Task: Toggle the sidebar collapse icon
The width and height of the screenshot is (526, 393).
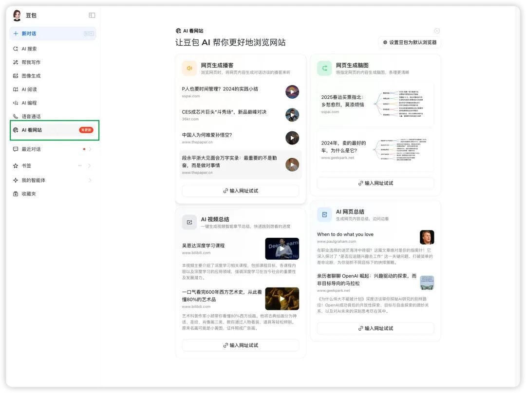Action: [92, 15]
